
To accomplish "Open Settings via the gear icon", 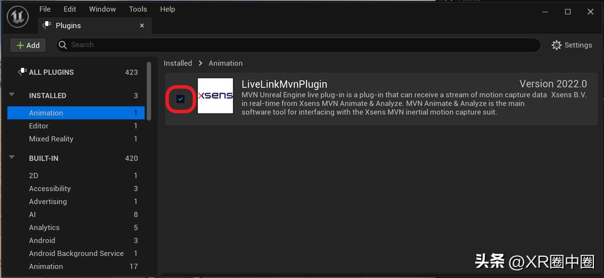I will (x=556, y=45).
